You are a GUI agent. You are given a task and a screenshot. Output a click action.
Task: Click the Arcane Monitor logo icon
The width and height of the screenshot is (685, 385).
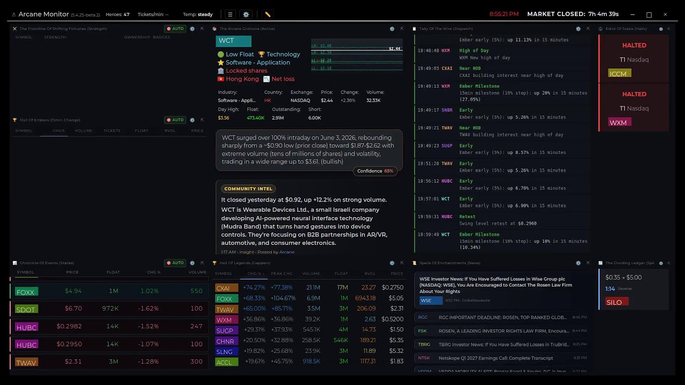[x=13, y=14]
